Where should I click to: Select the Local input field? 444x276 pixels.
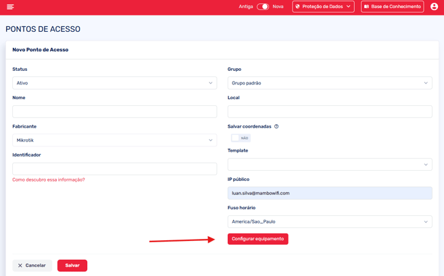[x=330, y=111]
